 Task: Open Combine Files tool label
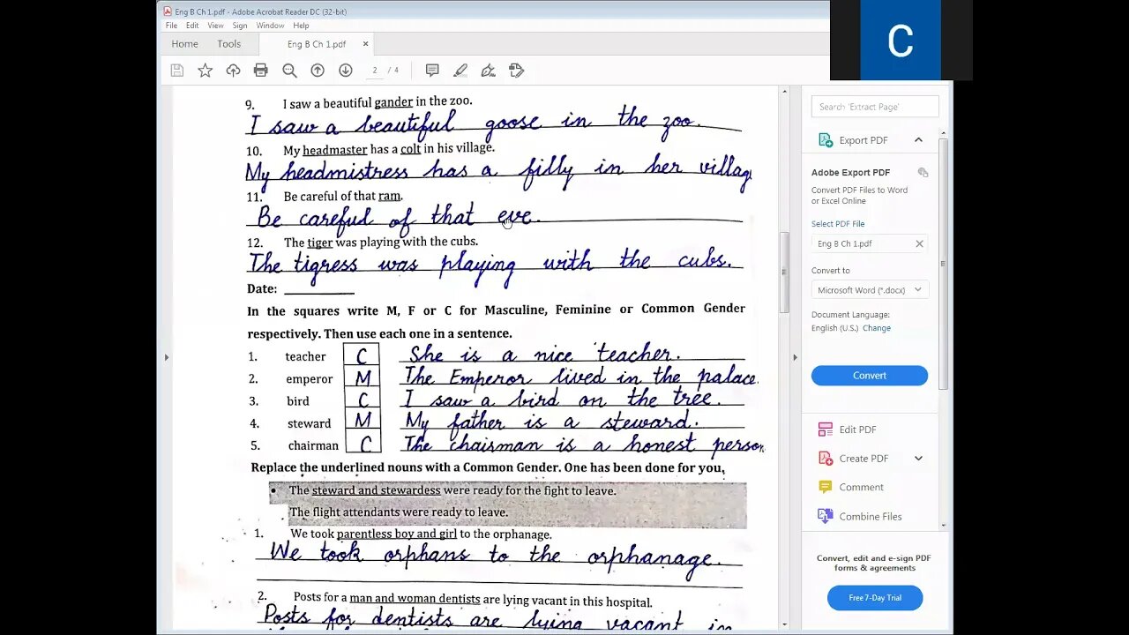tap(871, 516)
